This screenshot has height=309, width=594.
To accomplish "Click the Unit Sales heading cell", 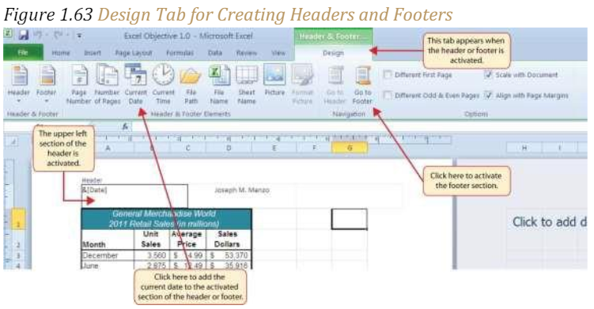I will [151, 239].
